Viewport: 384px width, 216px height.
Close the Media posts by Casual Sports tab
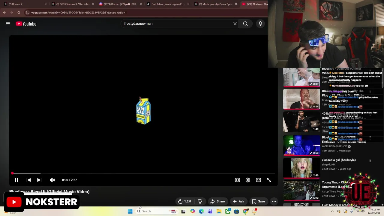tap(236, 4)
